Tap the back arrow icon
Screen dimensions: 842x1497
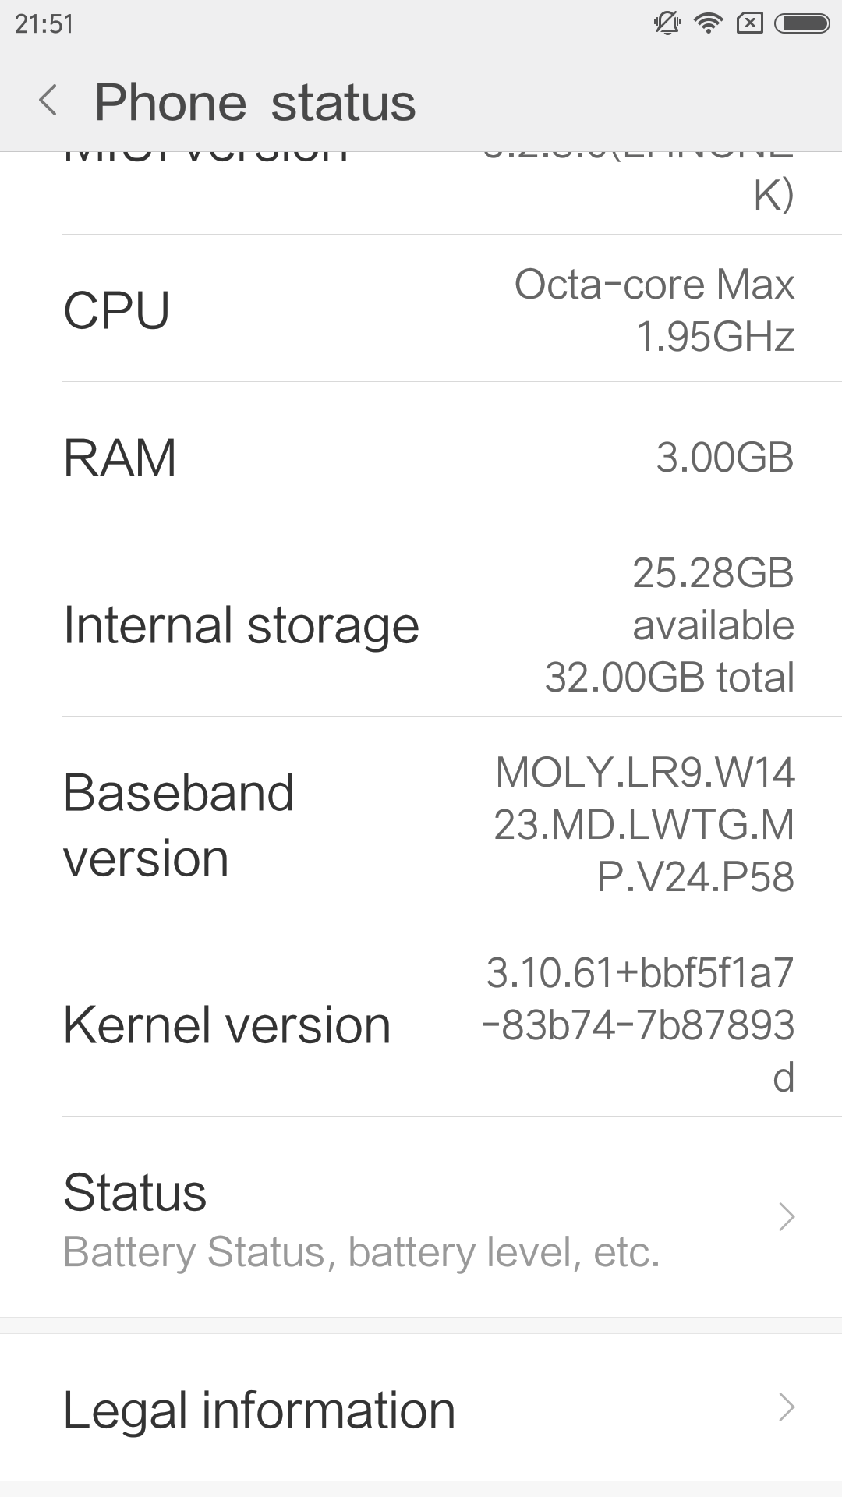tap(48, 101)
